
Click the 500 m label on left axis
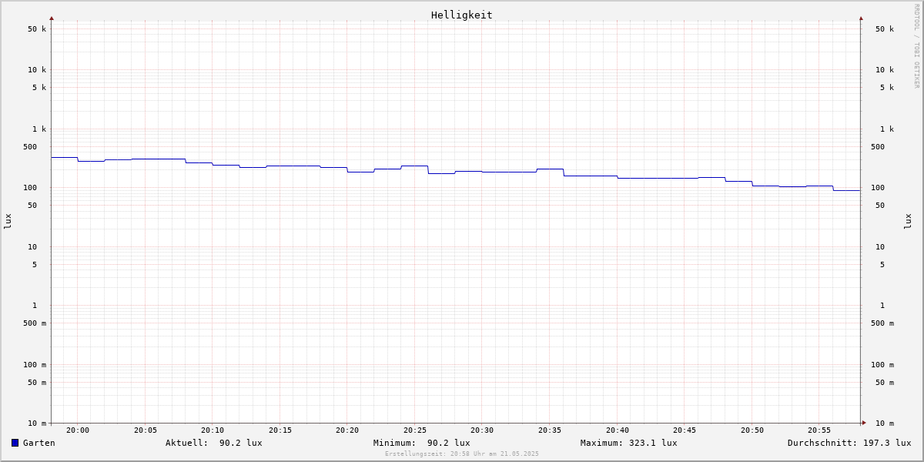click(x=35, y=323)
